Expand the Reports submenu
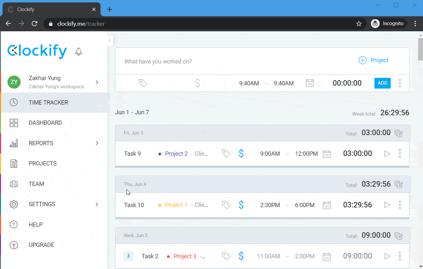 pos(97,143)
